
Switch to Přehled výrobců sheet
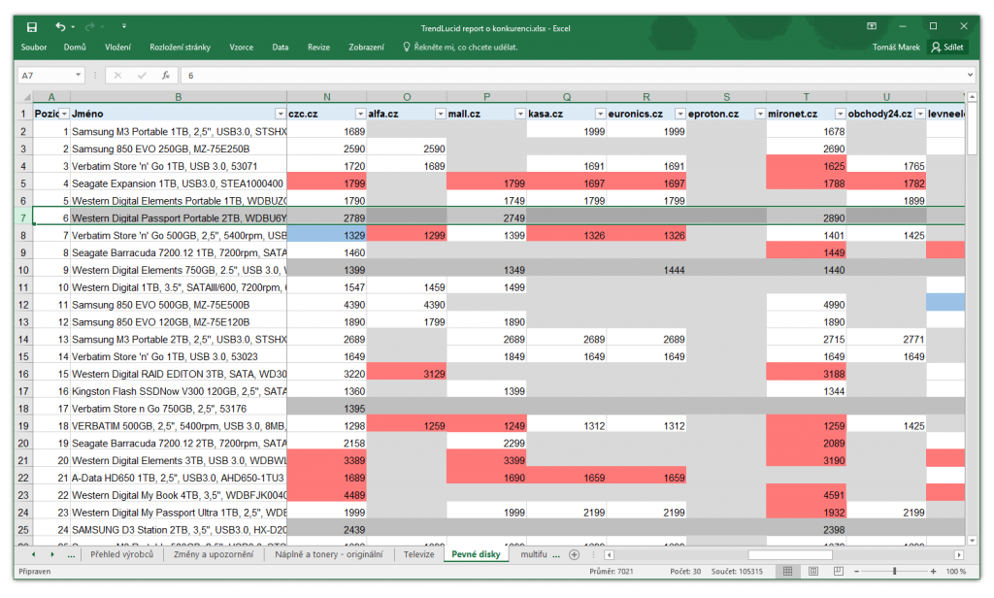pos(121,554)
